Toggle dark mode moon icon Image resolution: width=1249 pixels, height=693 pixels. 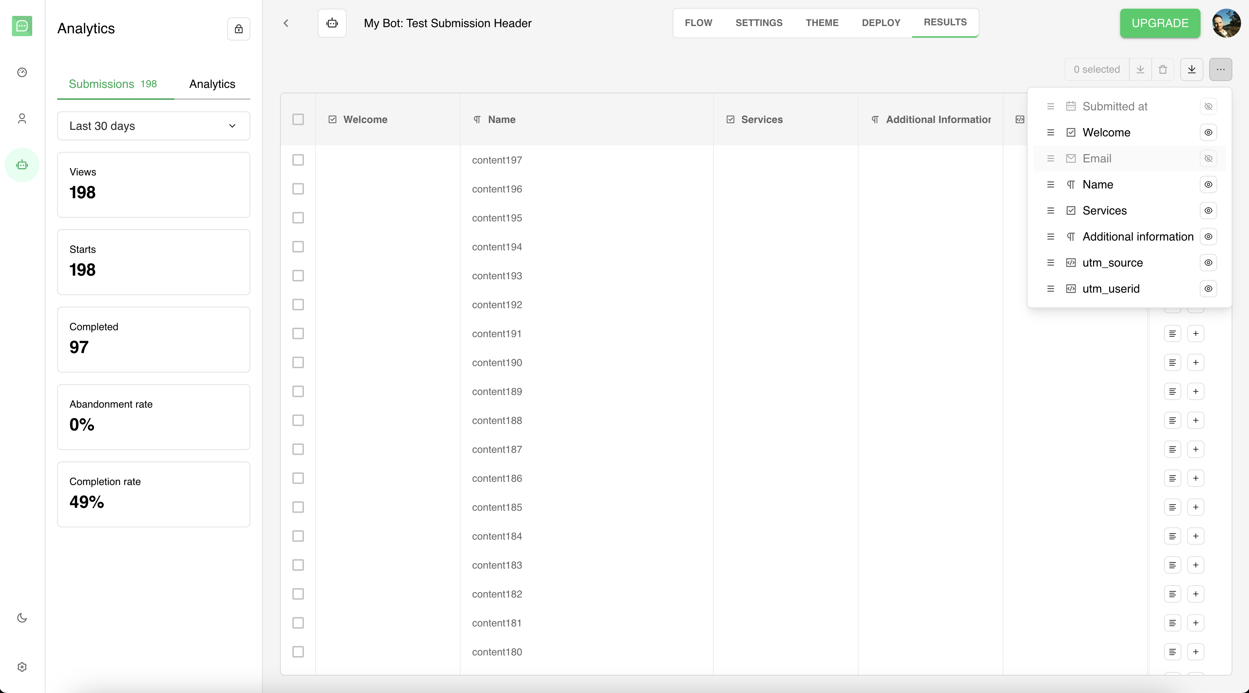22,617
